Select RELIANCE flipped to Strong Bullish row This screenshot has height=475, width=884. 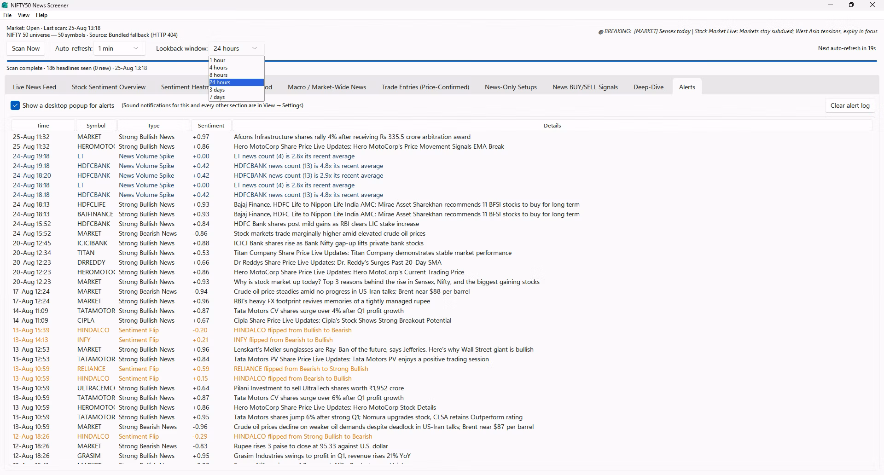(442, 369)
